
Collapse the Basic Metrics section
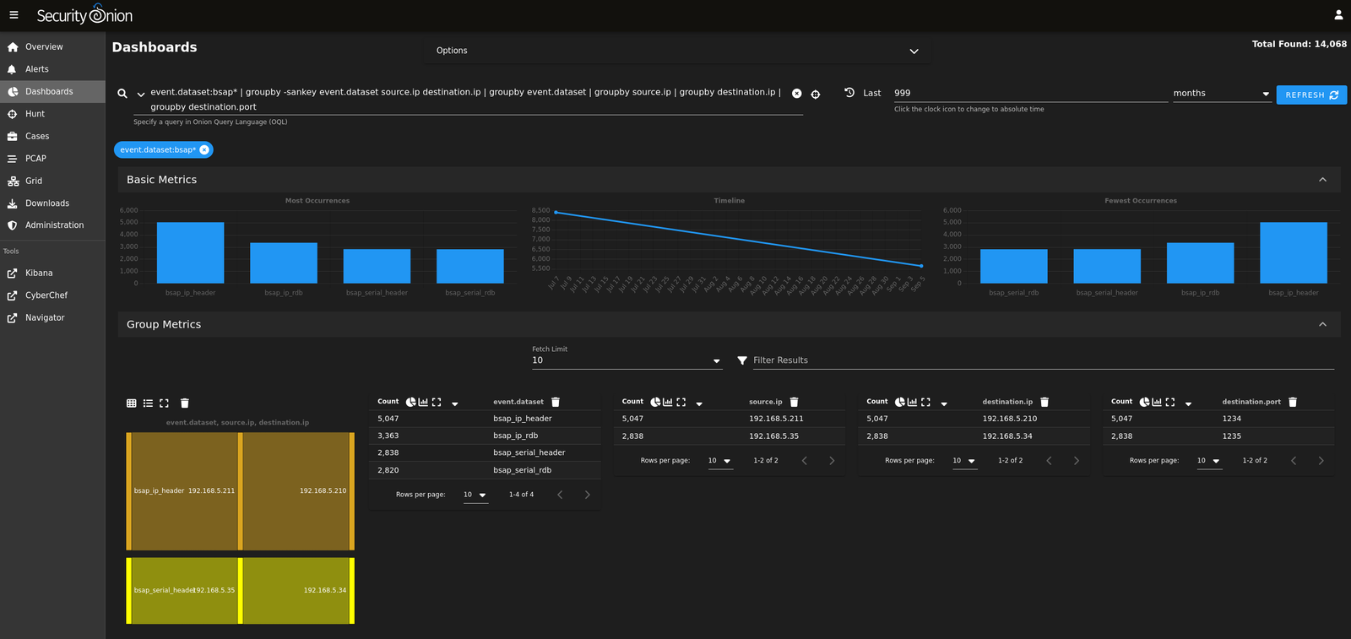click(x=1322, y=180)
